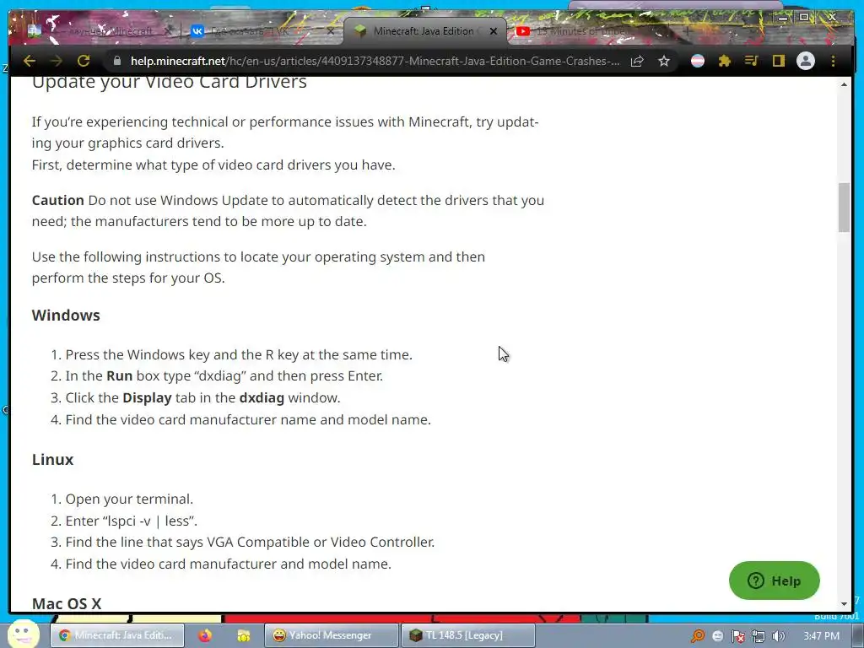The width and height of the screenshot is (864, 648).
Task: Go back to the previous page
Action: tap(30, 61)
